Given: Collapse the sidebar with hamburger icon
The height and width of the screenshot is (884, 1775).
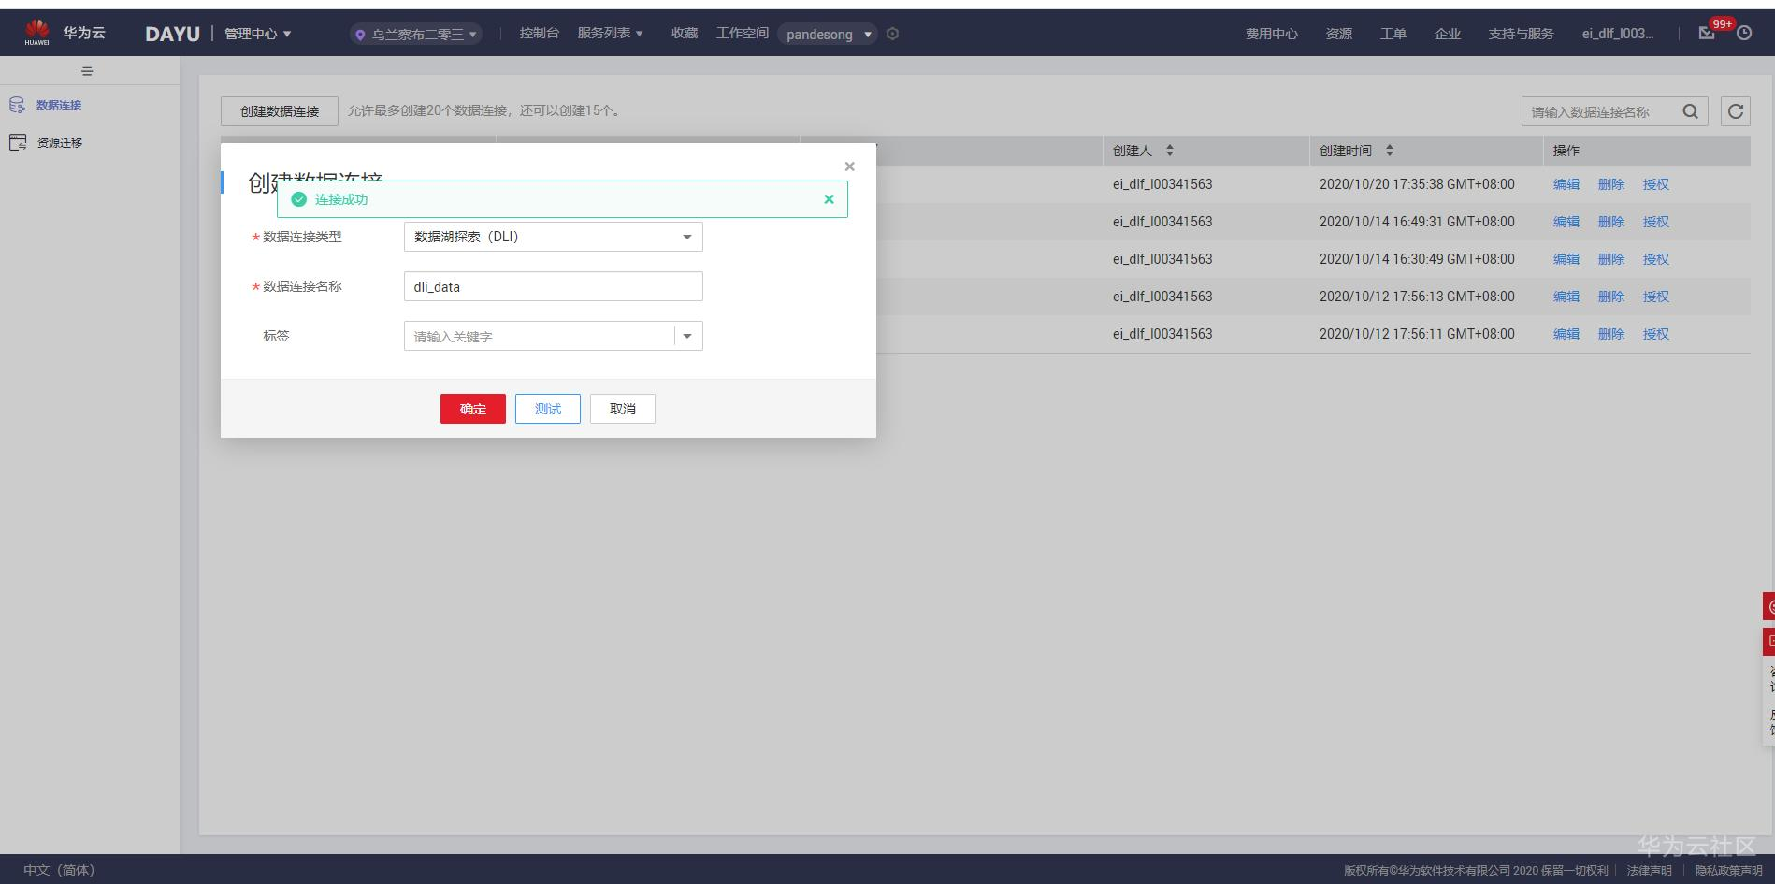Looking at the screenshot, I should pyautogui.click(x=87, y=71).
